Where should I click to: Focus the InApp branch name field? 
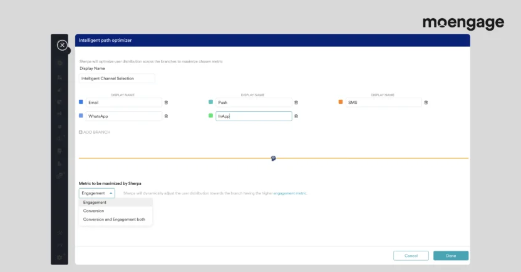(254, 116)
